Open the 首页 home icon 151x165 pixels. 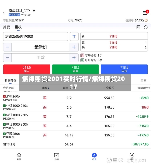point(19,157)
